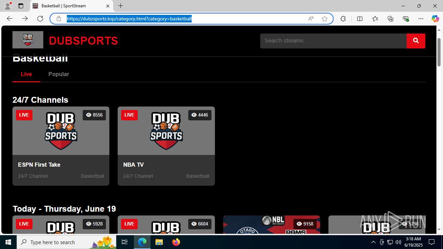
Task: Toggle Split screen view
Action: pyautogui.click(x=360, y=19)
